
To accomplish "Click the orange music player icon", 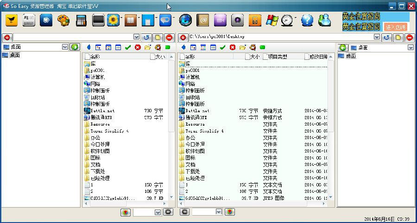I will click(255, 20).
